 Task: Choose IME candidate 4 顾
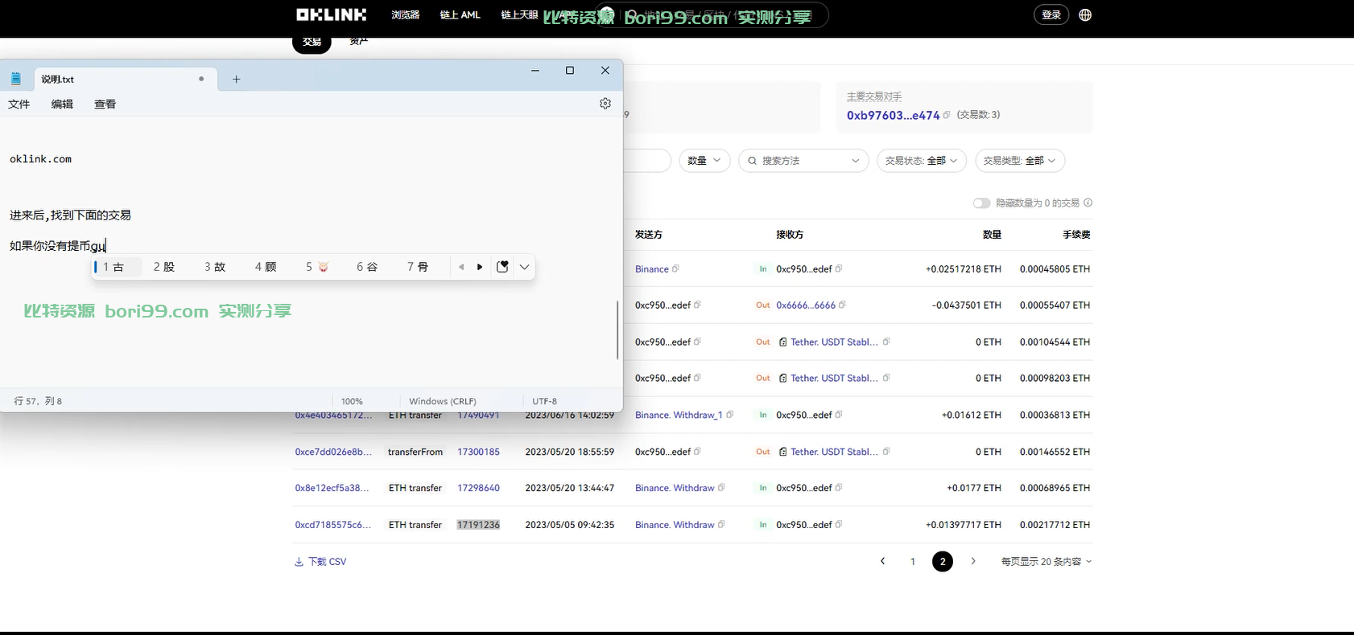266,267
